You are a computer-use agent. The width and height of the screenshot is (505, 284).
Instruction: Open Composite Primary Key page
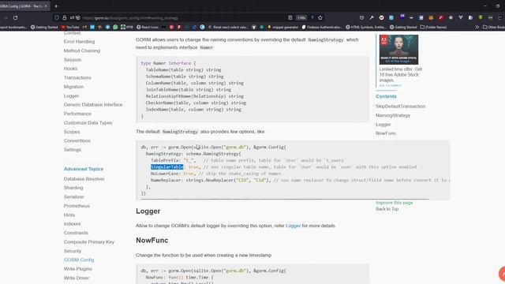tap(89, 242)
